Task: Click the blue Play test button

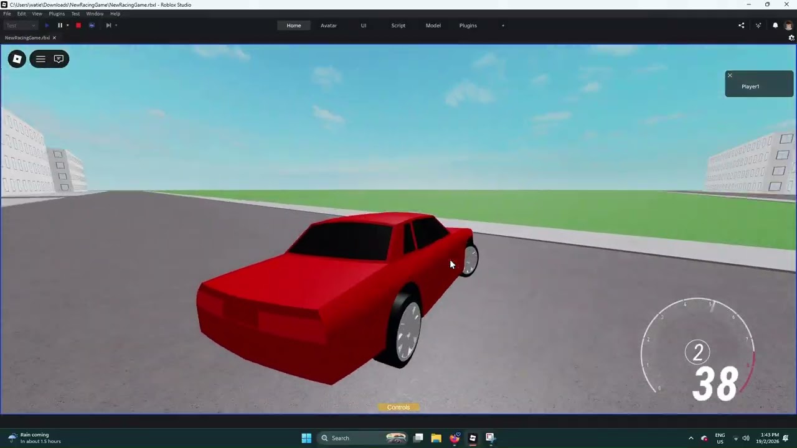Action: [x=47, y=26]
